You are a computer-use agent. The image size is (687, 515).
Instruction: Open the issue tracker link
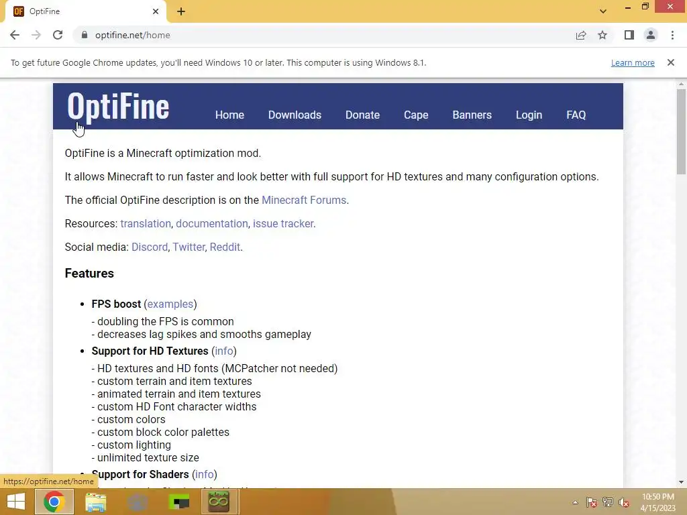coord(283,224)
